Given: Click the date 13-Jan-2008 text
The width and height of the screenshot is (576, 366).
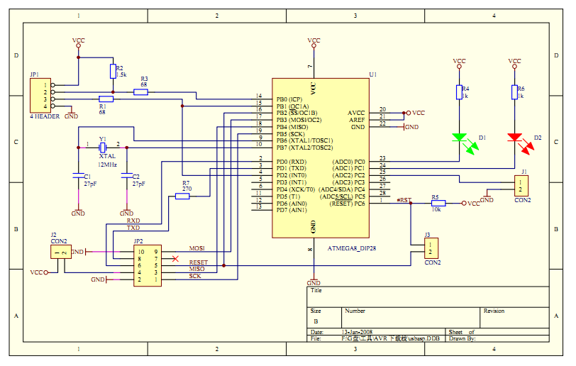Looking at the screenshot, I should (x=357, y=332).
